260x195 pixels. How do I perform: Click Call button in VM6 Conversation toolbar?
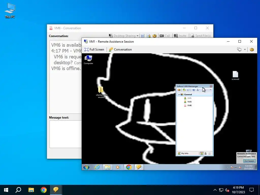165,36
